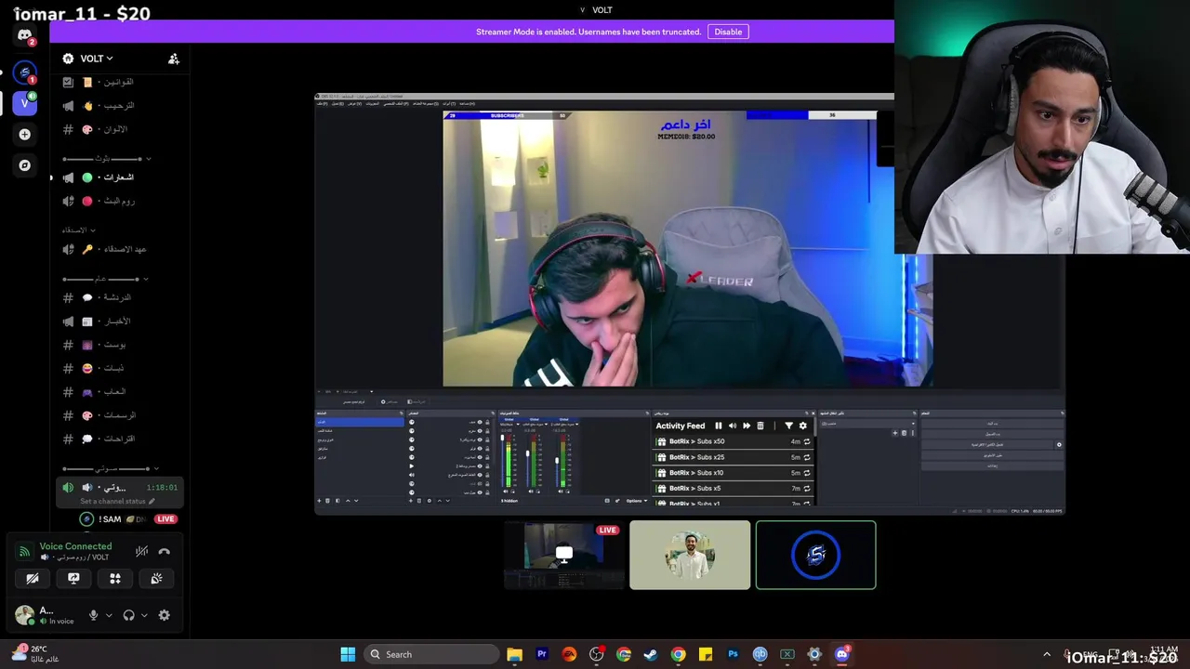Image resolution: width=1190 pixels, height=669 pixels.
Task: Open File Explorer from the taskbar
Action: 514,654
